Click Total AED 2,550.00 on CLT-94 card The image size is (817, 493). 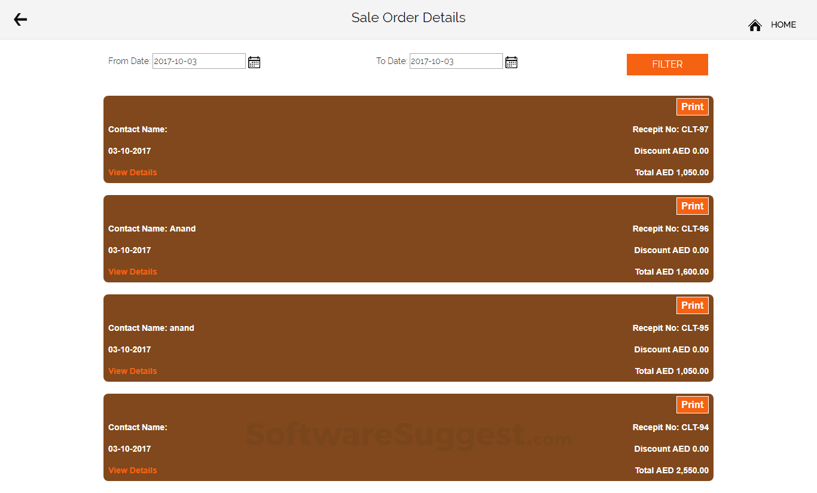(672, 470)
